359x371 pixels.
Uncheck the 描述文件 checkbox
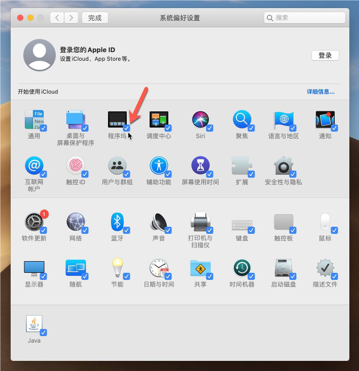coord(334,276)
